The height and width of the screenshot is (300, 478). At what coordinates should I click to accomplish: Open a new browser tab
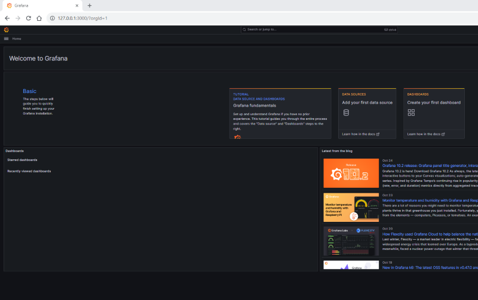[89, 5]
